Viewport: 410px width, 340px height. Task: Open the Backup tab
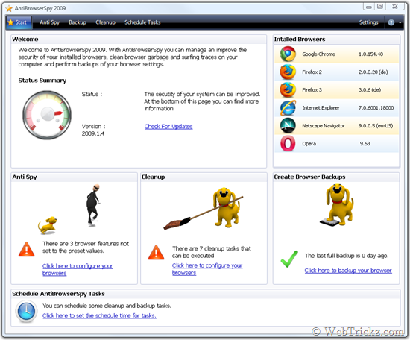pyautogui.click(x=78, y=22)
